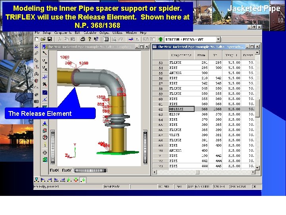Screen dimensions: 286x215
Task: Open the Setup menu
Action: 47,33
